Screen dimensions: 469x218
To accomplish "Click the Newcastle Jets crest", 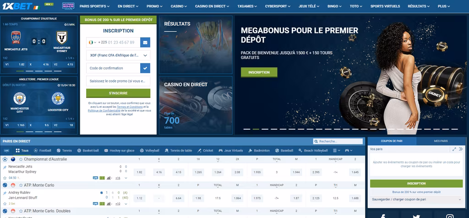I will (x=16, y=38).
